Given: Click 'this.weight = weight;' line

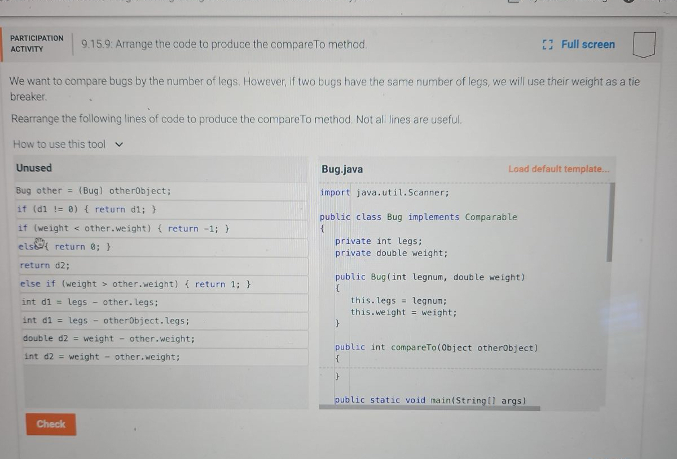Looking at the screenshot, I should pyautogui.click(x=404, y=312).
